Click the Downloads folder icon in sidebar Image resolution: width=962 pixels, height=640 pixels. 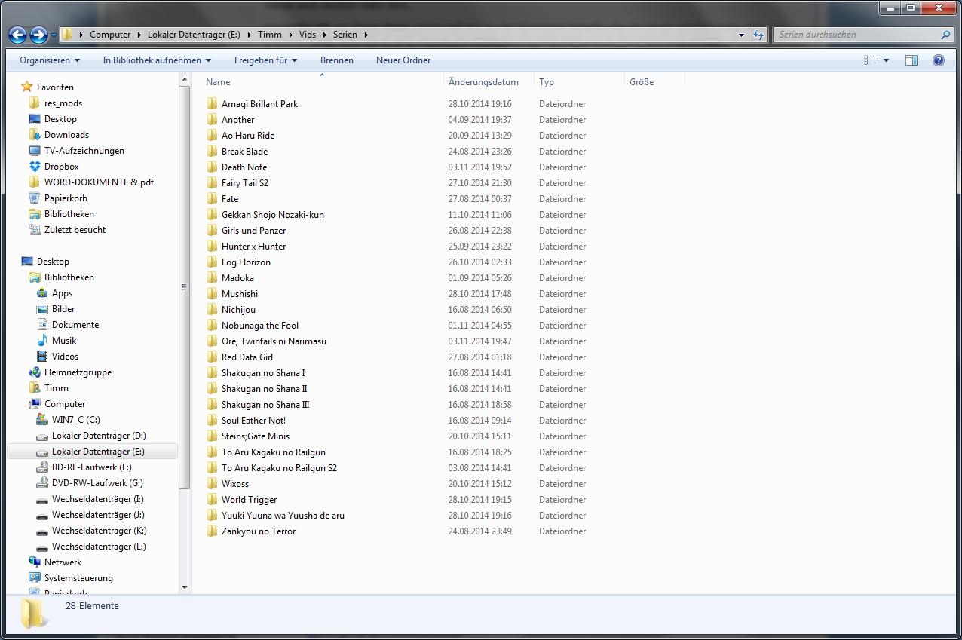click(35, 135)
